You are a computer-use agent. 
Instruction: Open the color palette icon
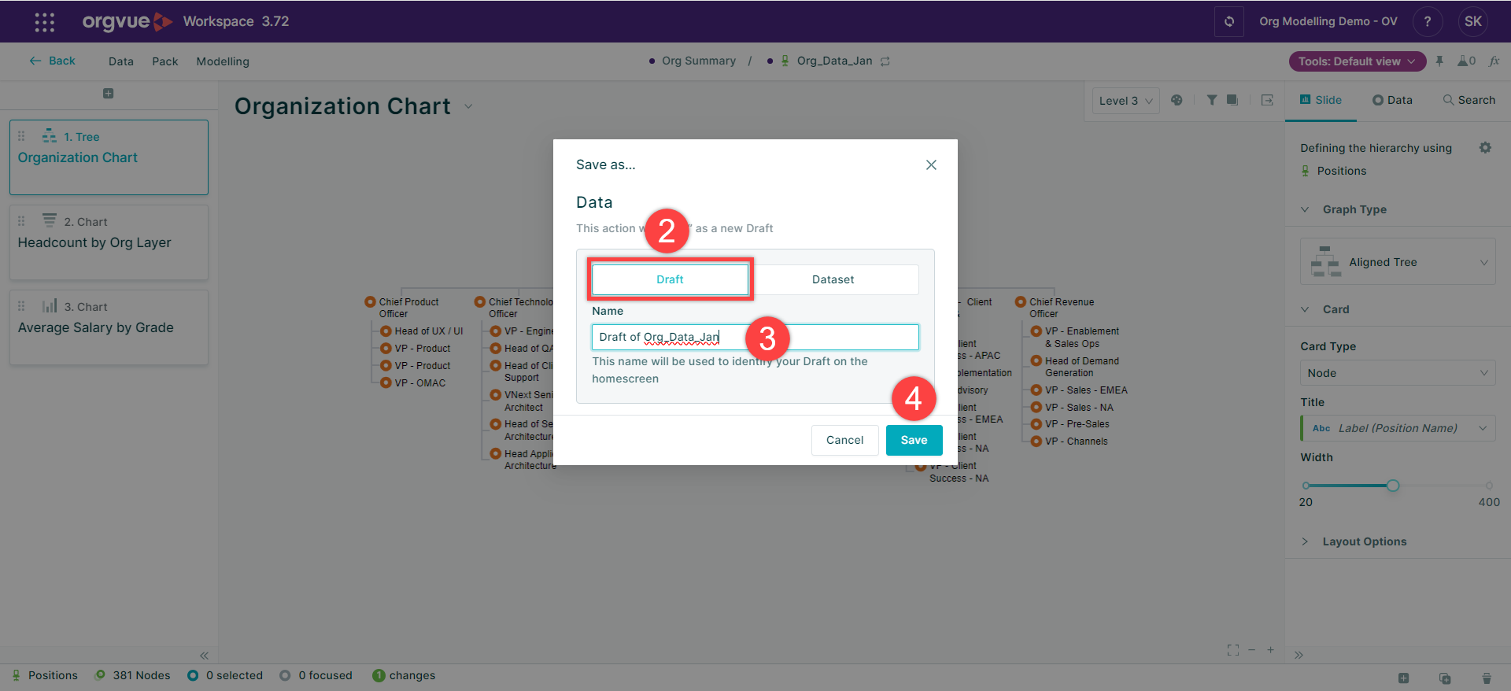(x=1177, y=100)
